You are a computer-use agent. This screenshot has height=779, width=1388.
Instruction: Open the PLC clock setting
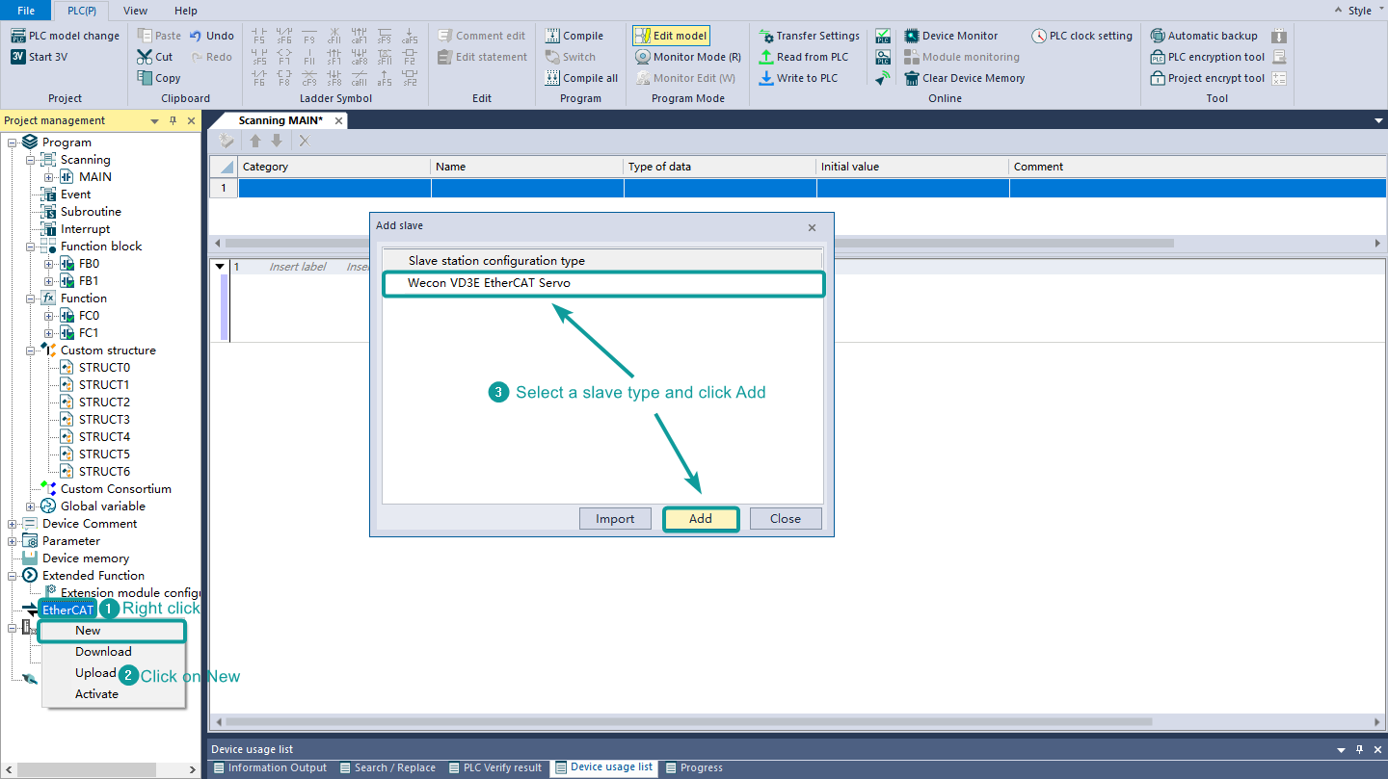[x=1039, y=36]
